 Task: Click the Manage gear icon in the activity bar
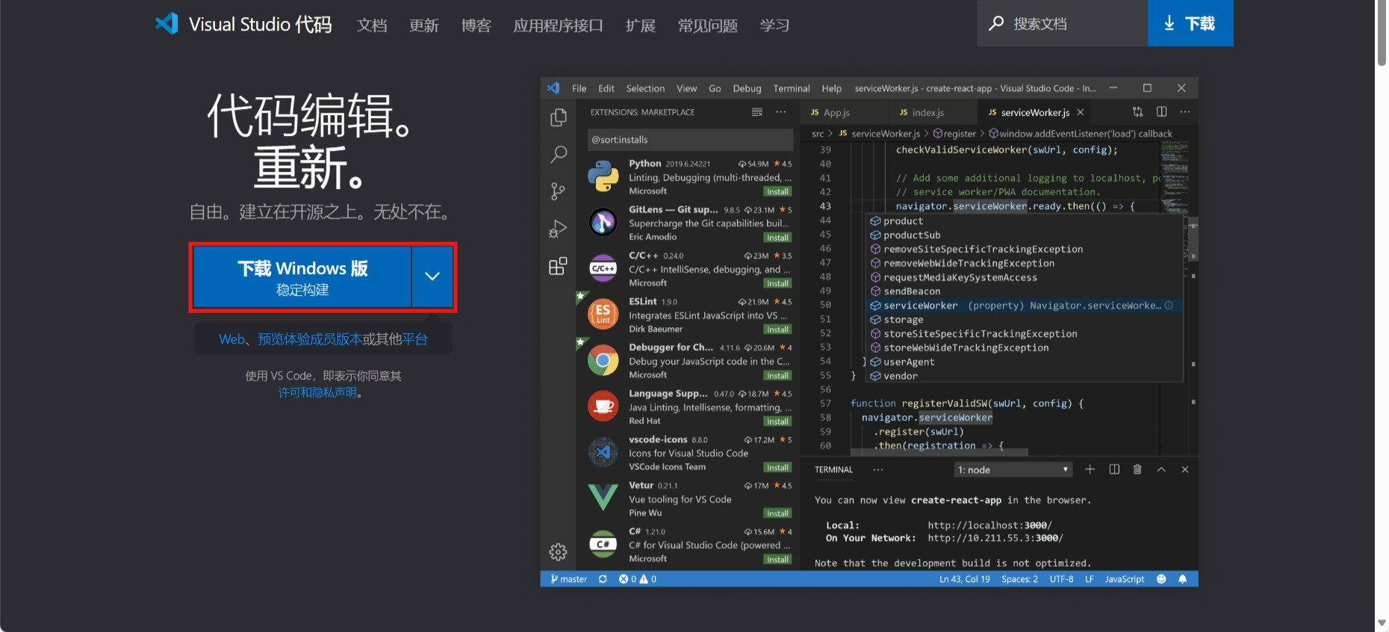click(x=558, y=552)
